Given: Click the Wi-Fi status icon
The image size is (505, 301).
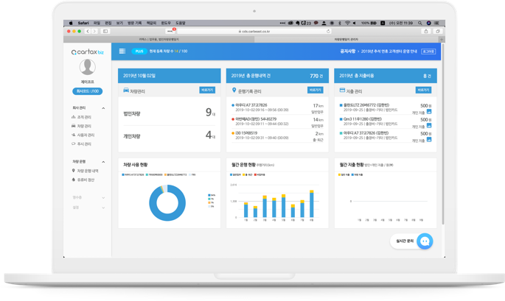Looking at the screenshot, I should click(347, 23).
